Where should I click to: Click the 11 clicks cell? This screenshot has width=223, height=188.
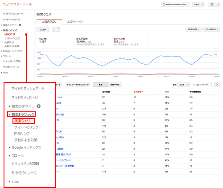[x=135, y=97]
